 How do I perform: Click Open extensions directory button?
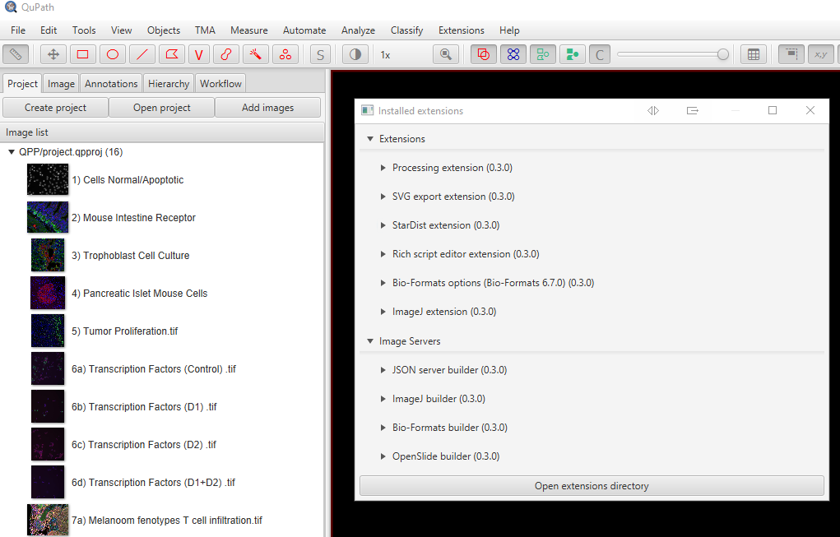coord(592,485)
